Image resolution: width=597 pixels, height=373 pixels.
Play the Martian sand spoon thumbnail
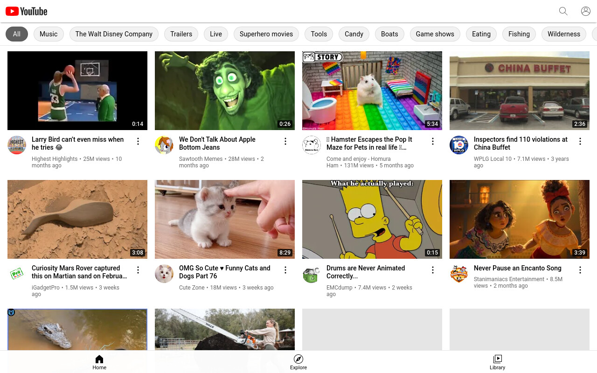click(77, 219)
